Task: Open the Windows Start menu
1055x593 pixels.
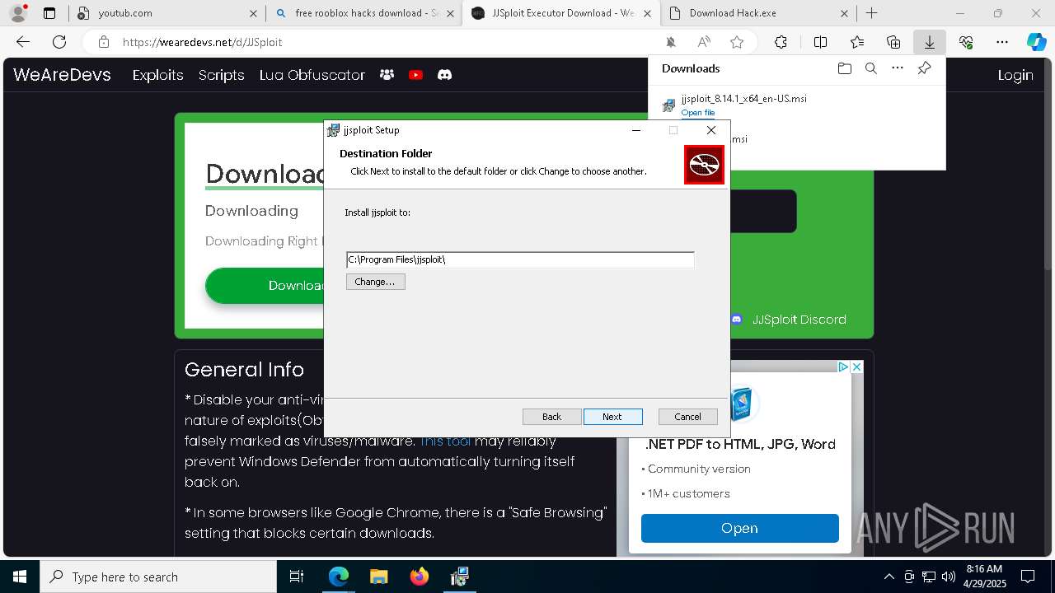Action: [x=20, y=577]
